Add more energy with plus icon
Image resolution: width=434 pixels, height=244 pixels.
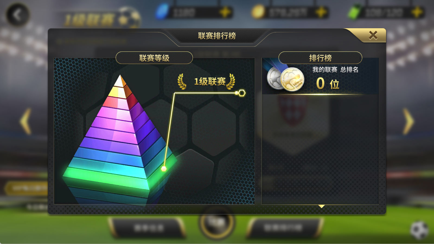(417, 12)
